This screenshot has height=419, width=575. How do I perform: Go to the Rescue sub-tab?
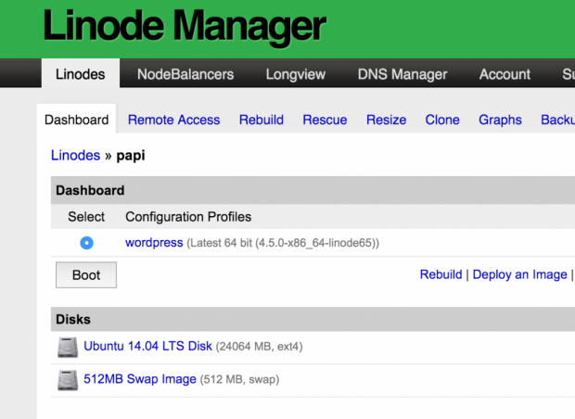(x=325, y=120)
